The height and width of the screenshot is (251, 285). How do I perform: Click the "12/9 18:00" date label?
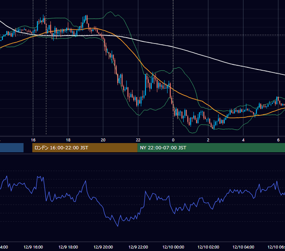[68, 247]
